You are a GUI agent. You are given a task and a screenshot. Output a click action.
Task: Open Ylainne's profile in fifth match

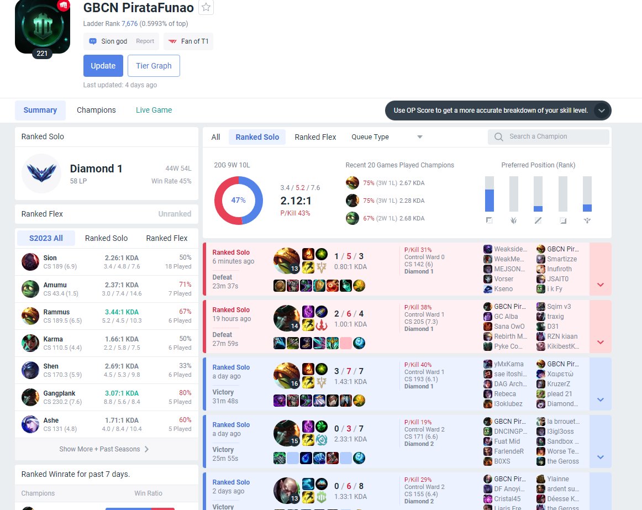pos(557,479)
